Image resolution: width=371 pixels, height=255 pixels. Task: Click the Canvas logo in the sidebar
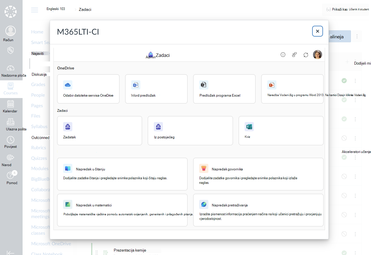tap(11, 12)
